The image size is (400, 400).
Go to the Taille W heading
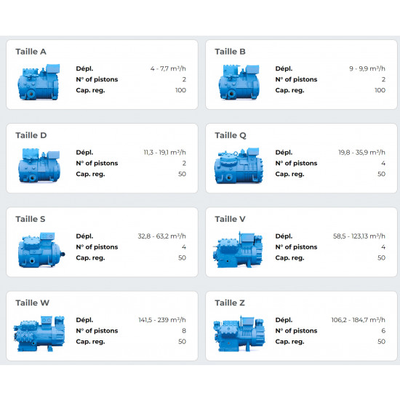(x=33, y=303)
